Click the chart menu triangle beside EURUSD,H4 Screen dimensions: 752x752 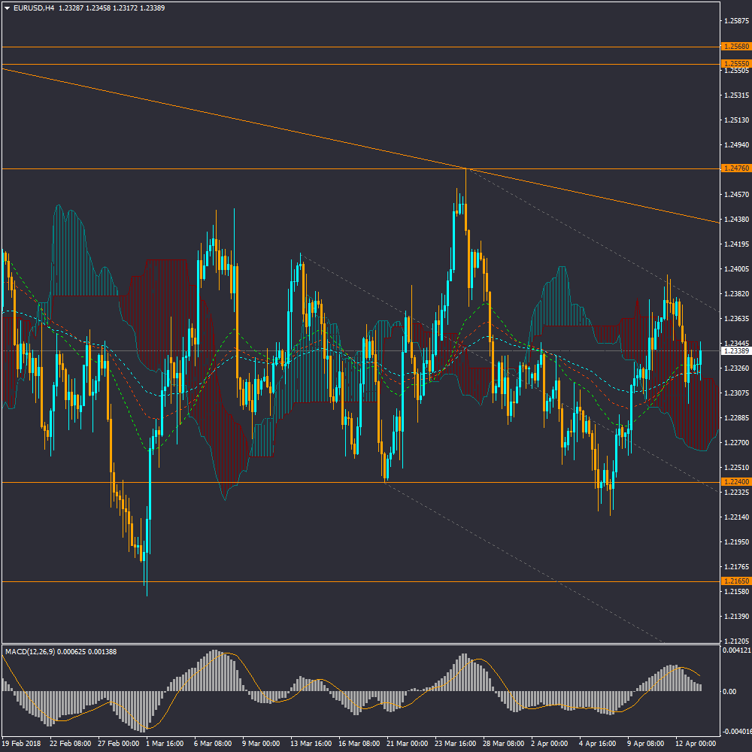(8, 8)
